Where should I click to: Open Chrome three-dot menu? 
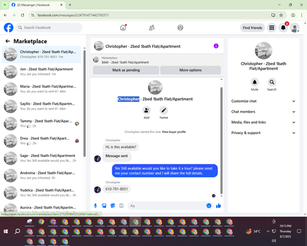tap(301, 15)
